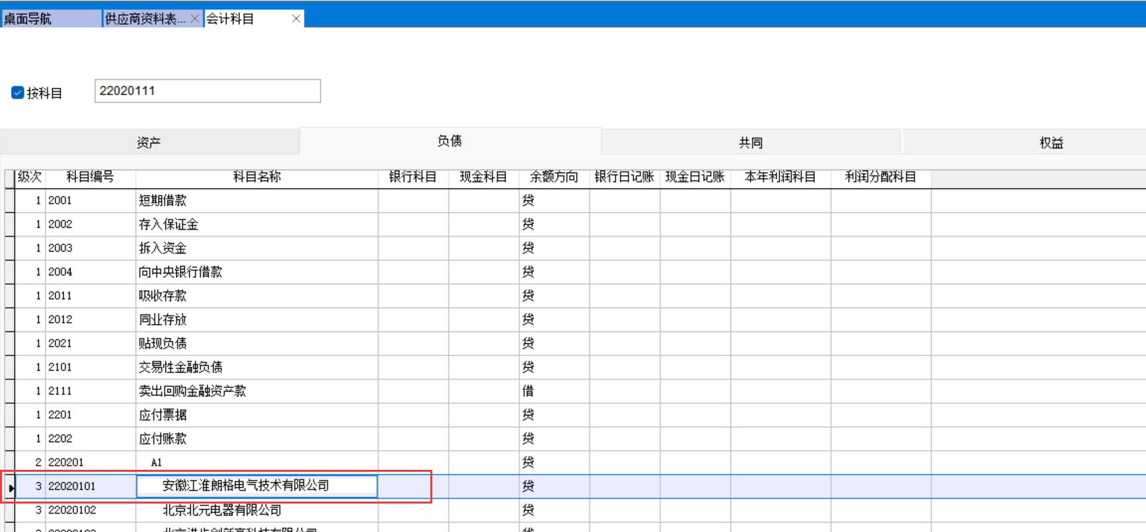The height and width of the screenshot is (532, 1146).
Task: Select the level-2 account A1 row
Action: pos(156,463)
